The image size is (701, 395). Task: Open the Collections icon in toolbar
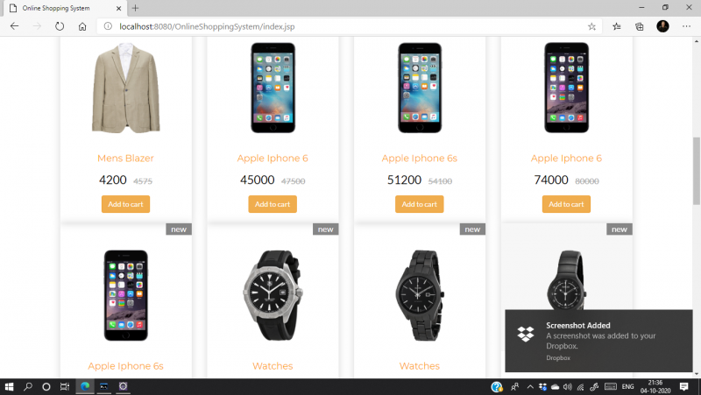tap(640, 26)
